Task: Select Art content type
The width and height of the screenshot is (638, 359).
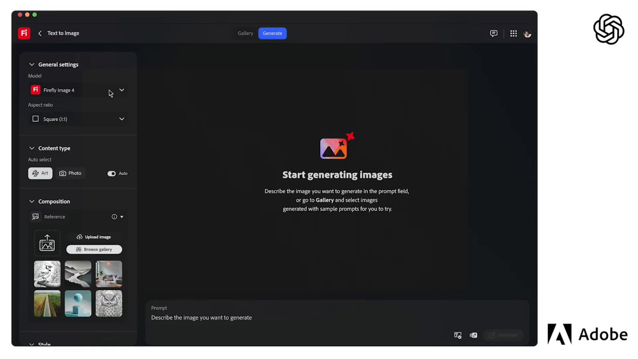Action: coord(40,173)
